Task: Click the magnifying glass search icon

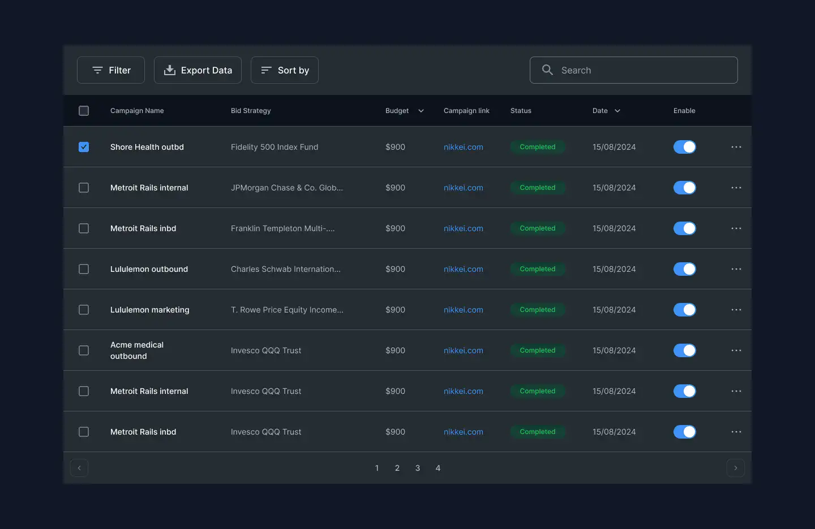Action: pos(547,70)
